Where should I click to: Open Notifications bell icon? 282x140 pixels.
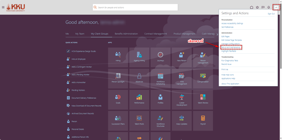(268, 7)
